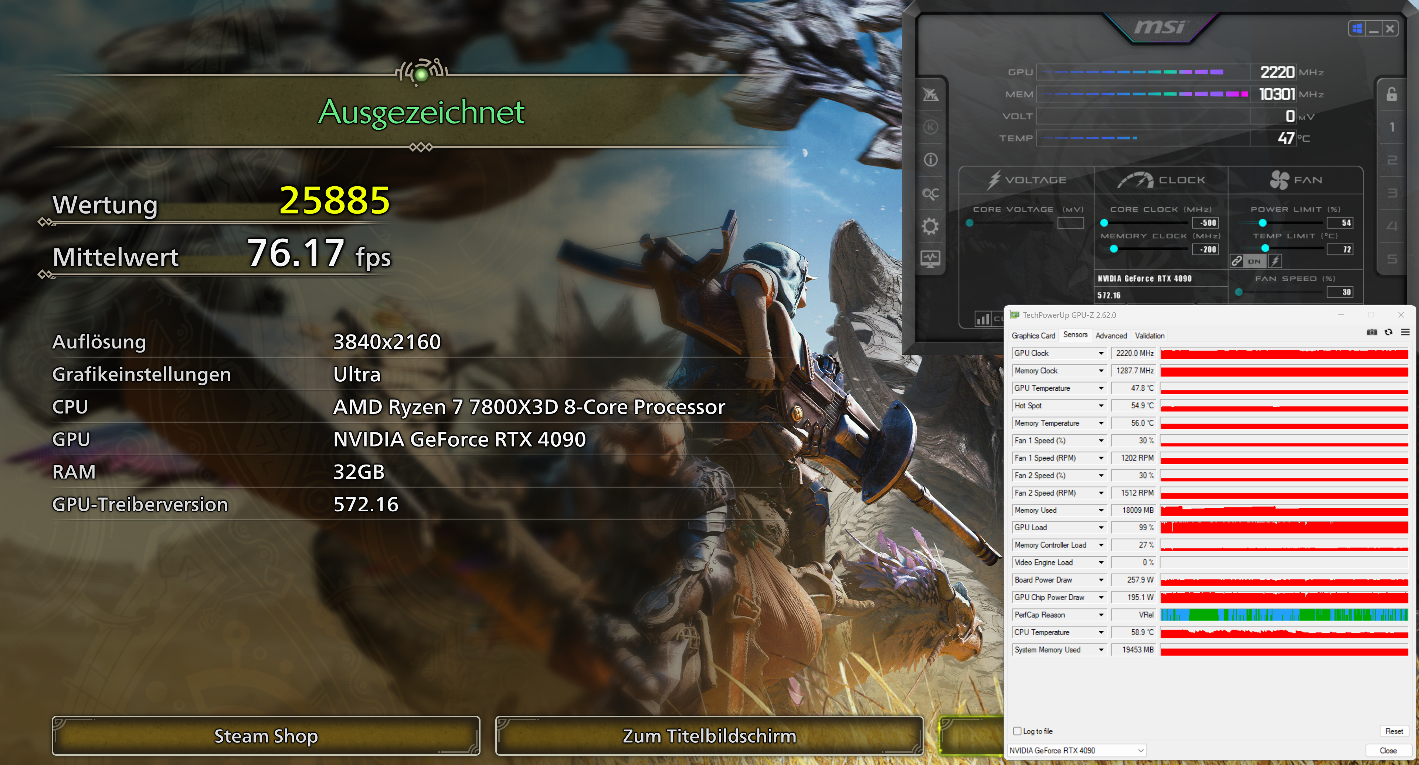The height and width of the screenshot is (765, 1419).
Task: Click the GPU-Z refresh icon
Action: coord(1388,332)
